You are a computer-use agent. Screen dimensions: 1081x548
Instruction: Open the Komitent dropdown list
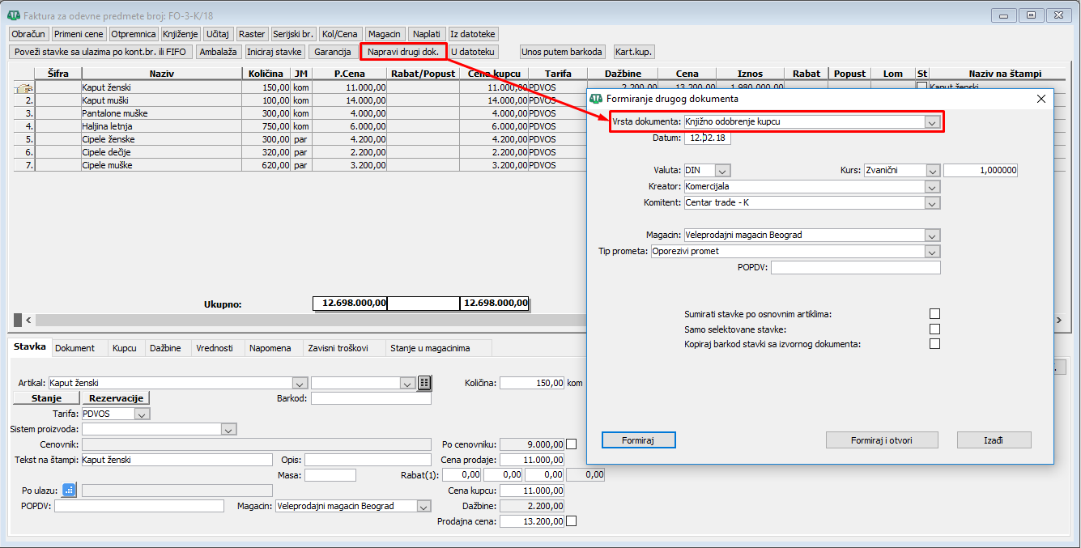pyautogui.click(x=933, y=203)
